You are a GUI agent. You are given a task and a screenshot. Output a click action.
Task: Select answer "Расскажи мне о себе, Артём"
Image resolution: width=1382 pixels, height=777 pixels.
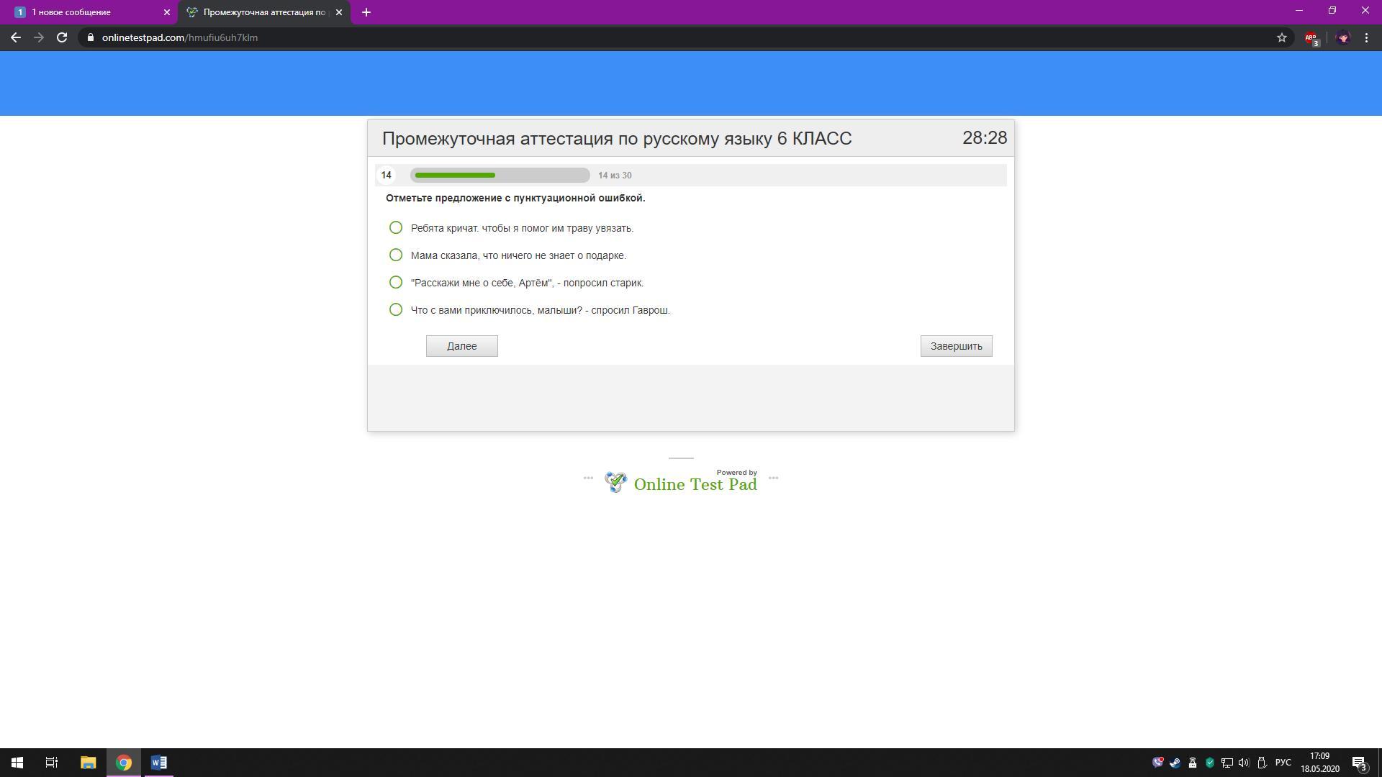click(x=396, y=283)
